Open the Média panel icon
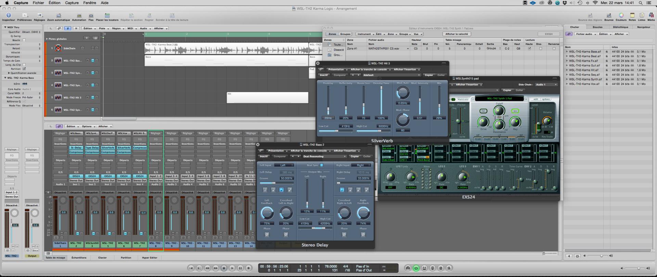Screen dimensions: 657x277 click(651, 15)
